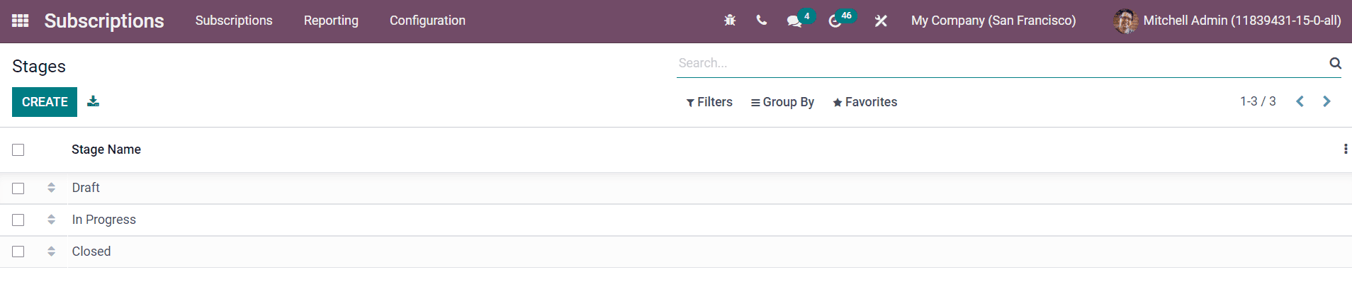Click the import records download icon
The image size is (1352, 299).
click(x=93, y=101)
